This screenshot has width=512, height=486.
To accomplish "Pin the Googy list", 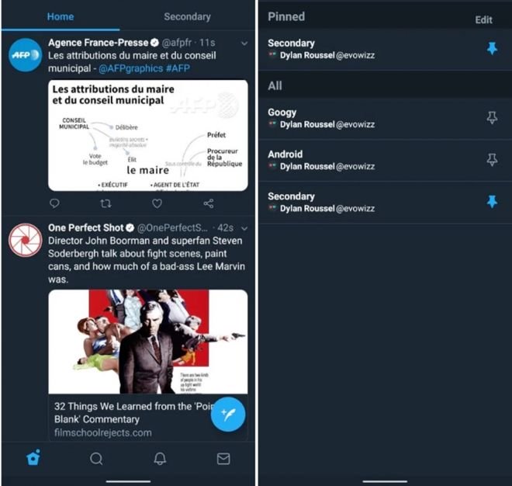I will click(492, 118).
